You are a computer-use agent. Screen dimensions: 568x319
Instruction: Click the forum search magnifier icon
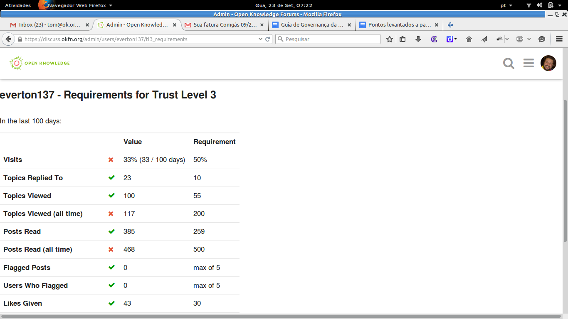(x=509, y=64)
